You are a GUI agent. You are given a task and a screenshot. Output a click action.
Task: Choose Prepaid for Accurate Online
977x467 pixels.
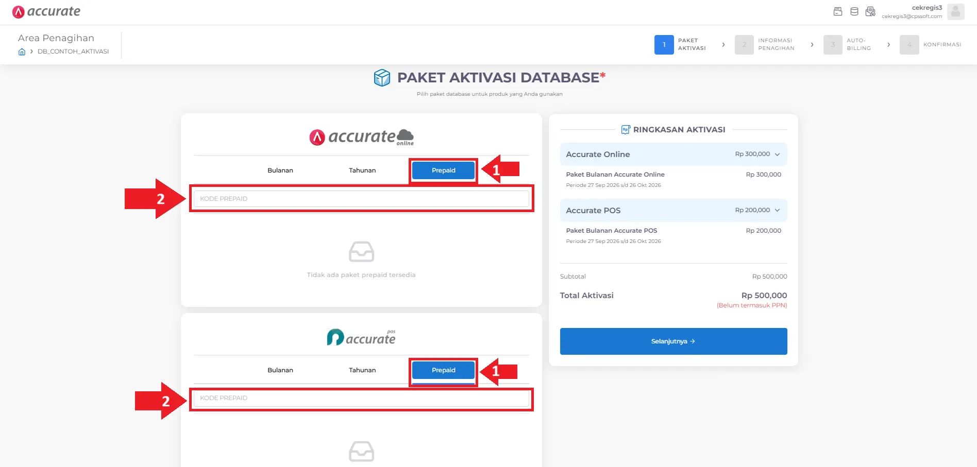point(444,170)
